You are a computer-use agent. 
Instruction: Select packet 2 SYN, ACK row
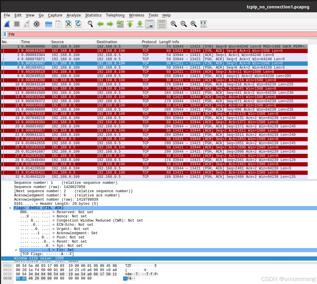(x=155, y=51)
